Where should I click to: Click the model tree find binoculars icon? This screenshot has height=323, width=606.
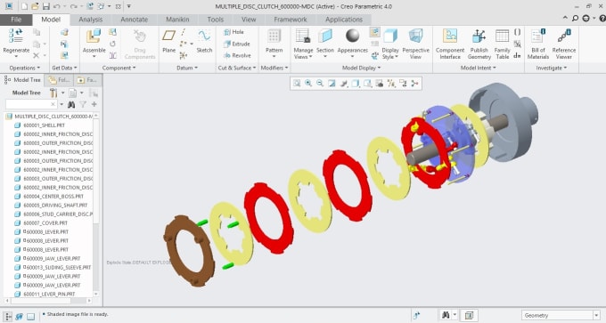pos(71,104)
